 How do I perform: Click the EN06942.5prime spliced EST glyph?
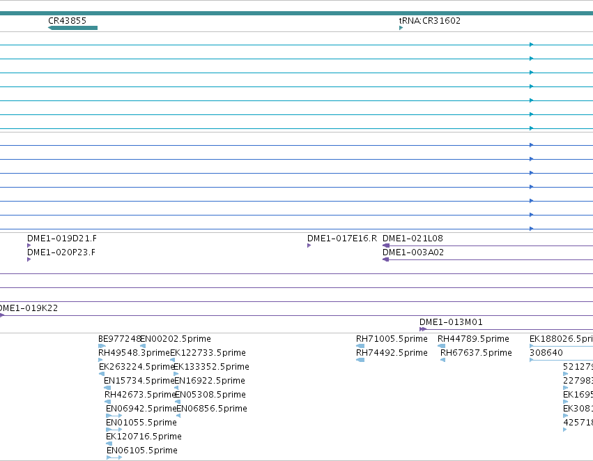coord(114,416)
